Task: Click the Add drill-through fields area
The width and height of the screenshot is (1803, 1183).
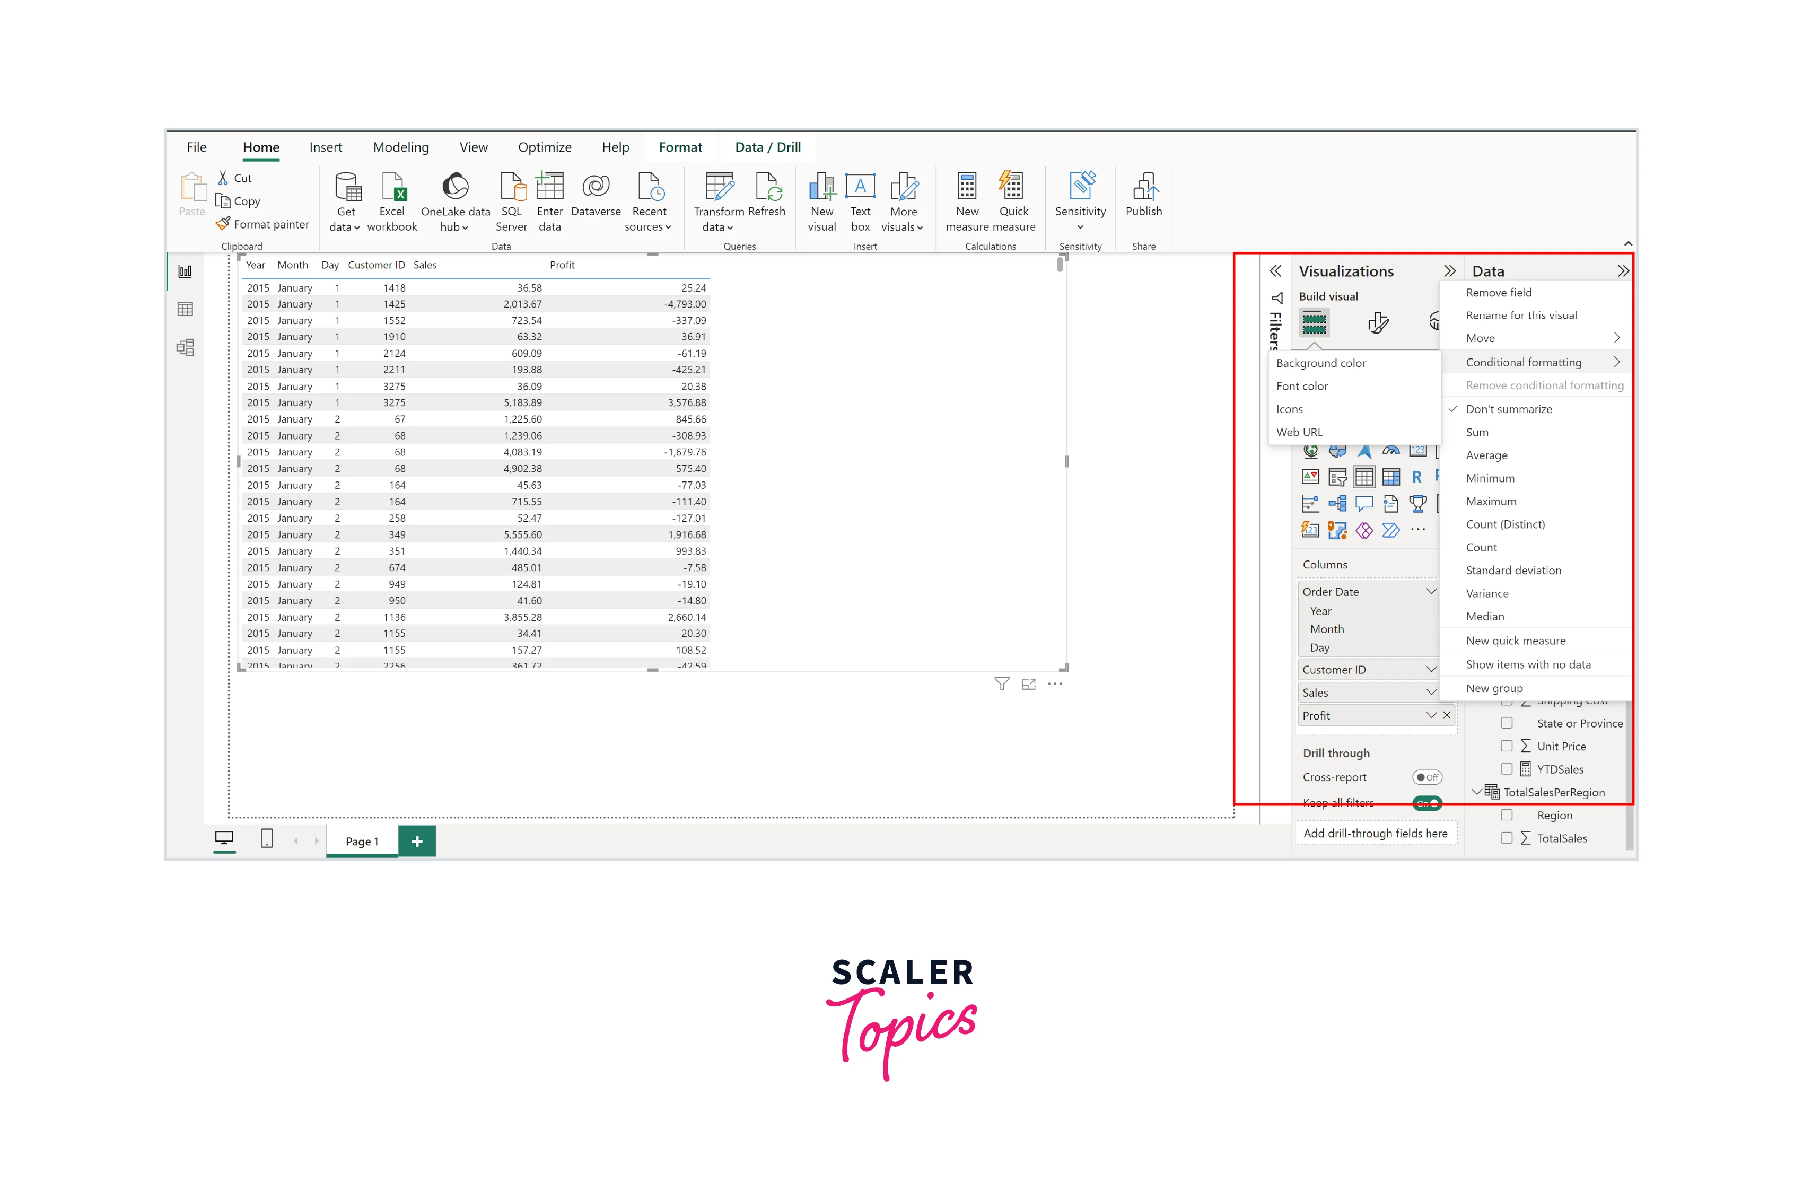Action: click(1375, 833)
